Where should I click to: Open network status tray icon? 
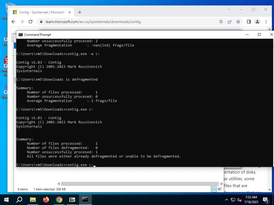[233, 200]
